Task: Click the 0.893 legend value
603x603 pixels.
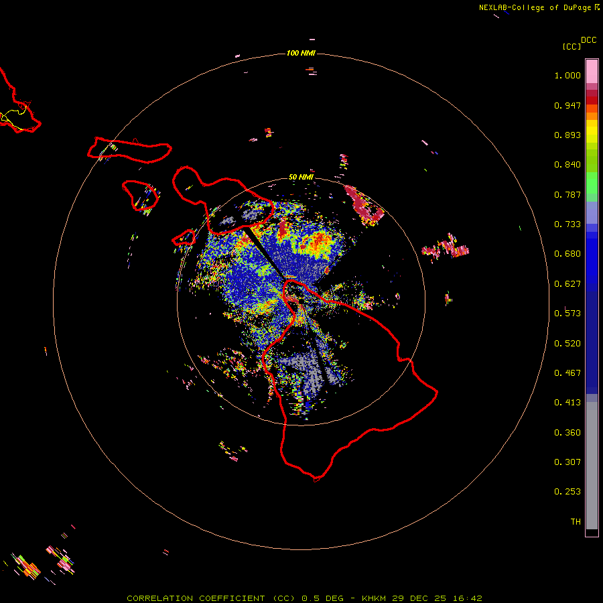Action: point(567,135)
